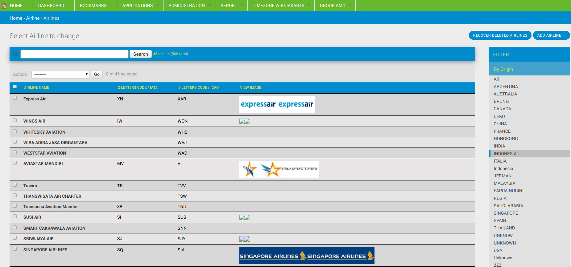Expand the Applications menu
Screen dimensions: 571x267
tap(140, 6)
